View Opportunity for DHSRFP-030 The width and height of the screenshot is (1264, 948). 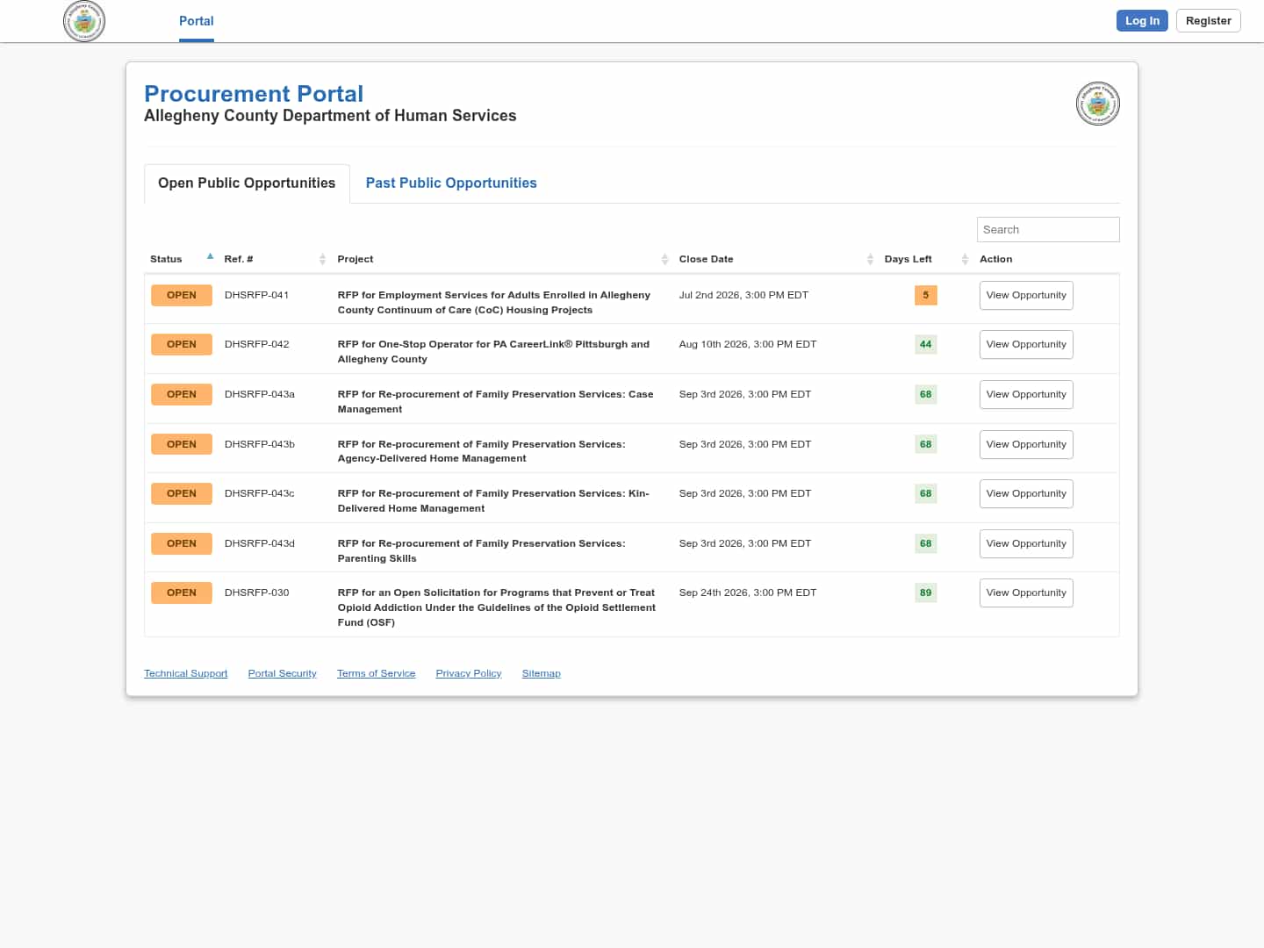1026,593
